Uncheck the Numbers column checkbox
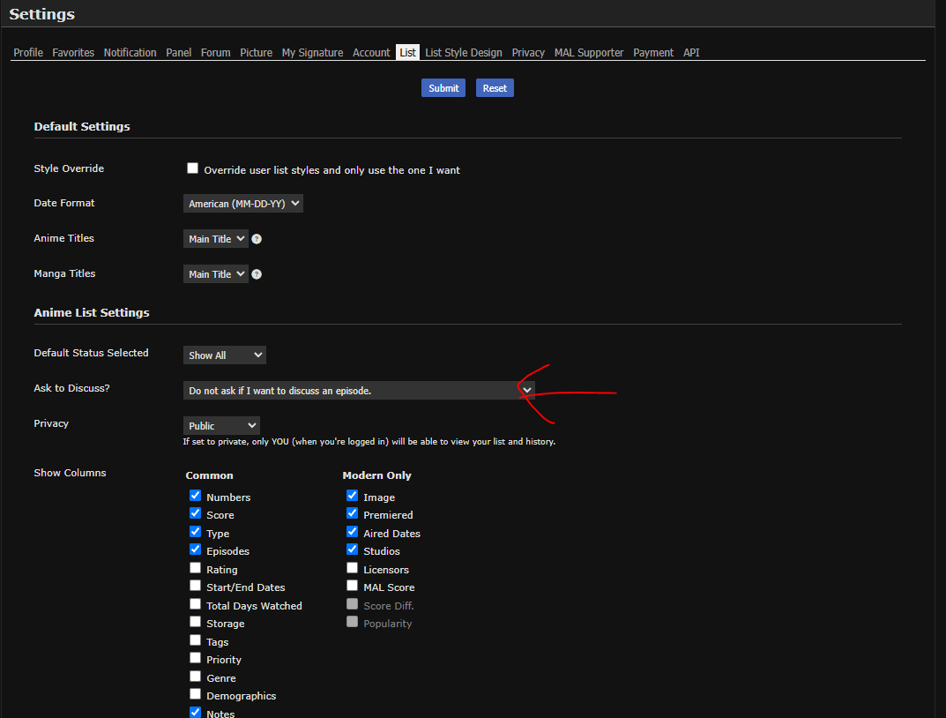The width and height of the screenshot is (946, 718). [196, 496]
